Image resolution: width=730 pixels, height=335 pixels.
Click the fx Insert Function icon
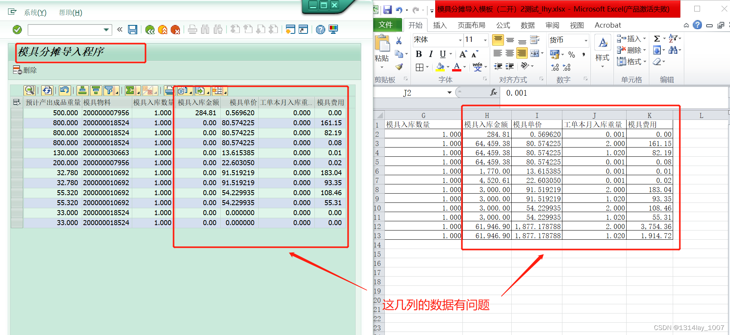pos(494,93)
